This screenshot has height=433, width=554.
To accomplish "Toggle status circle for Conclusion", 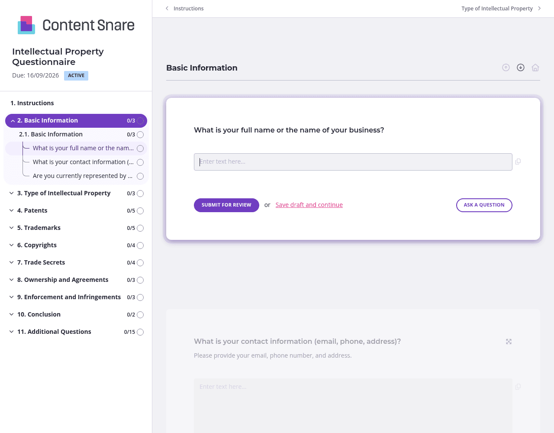I will coord(140,315).
